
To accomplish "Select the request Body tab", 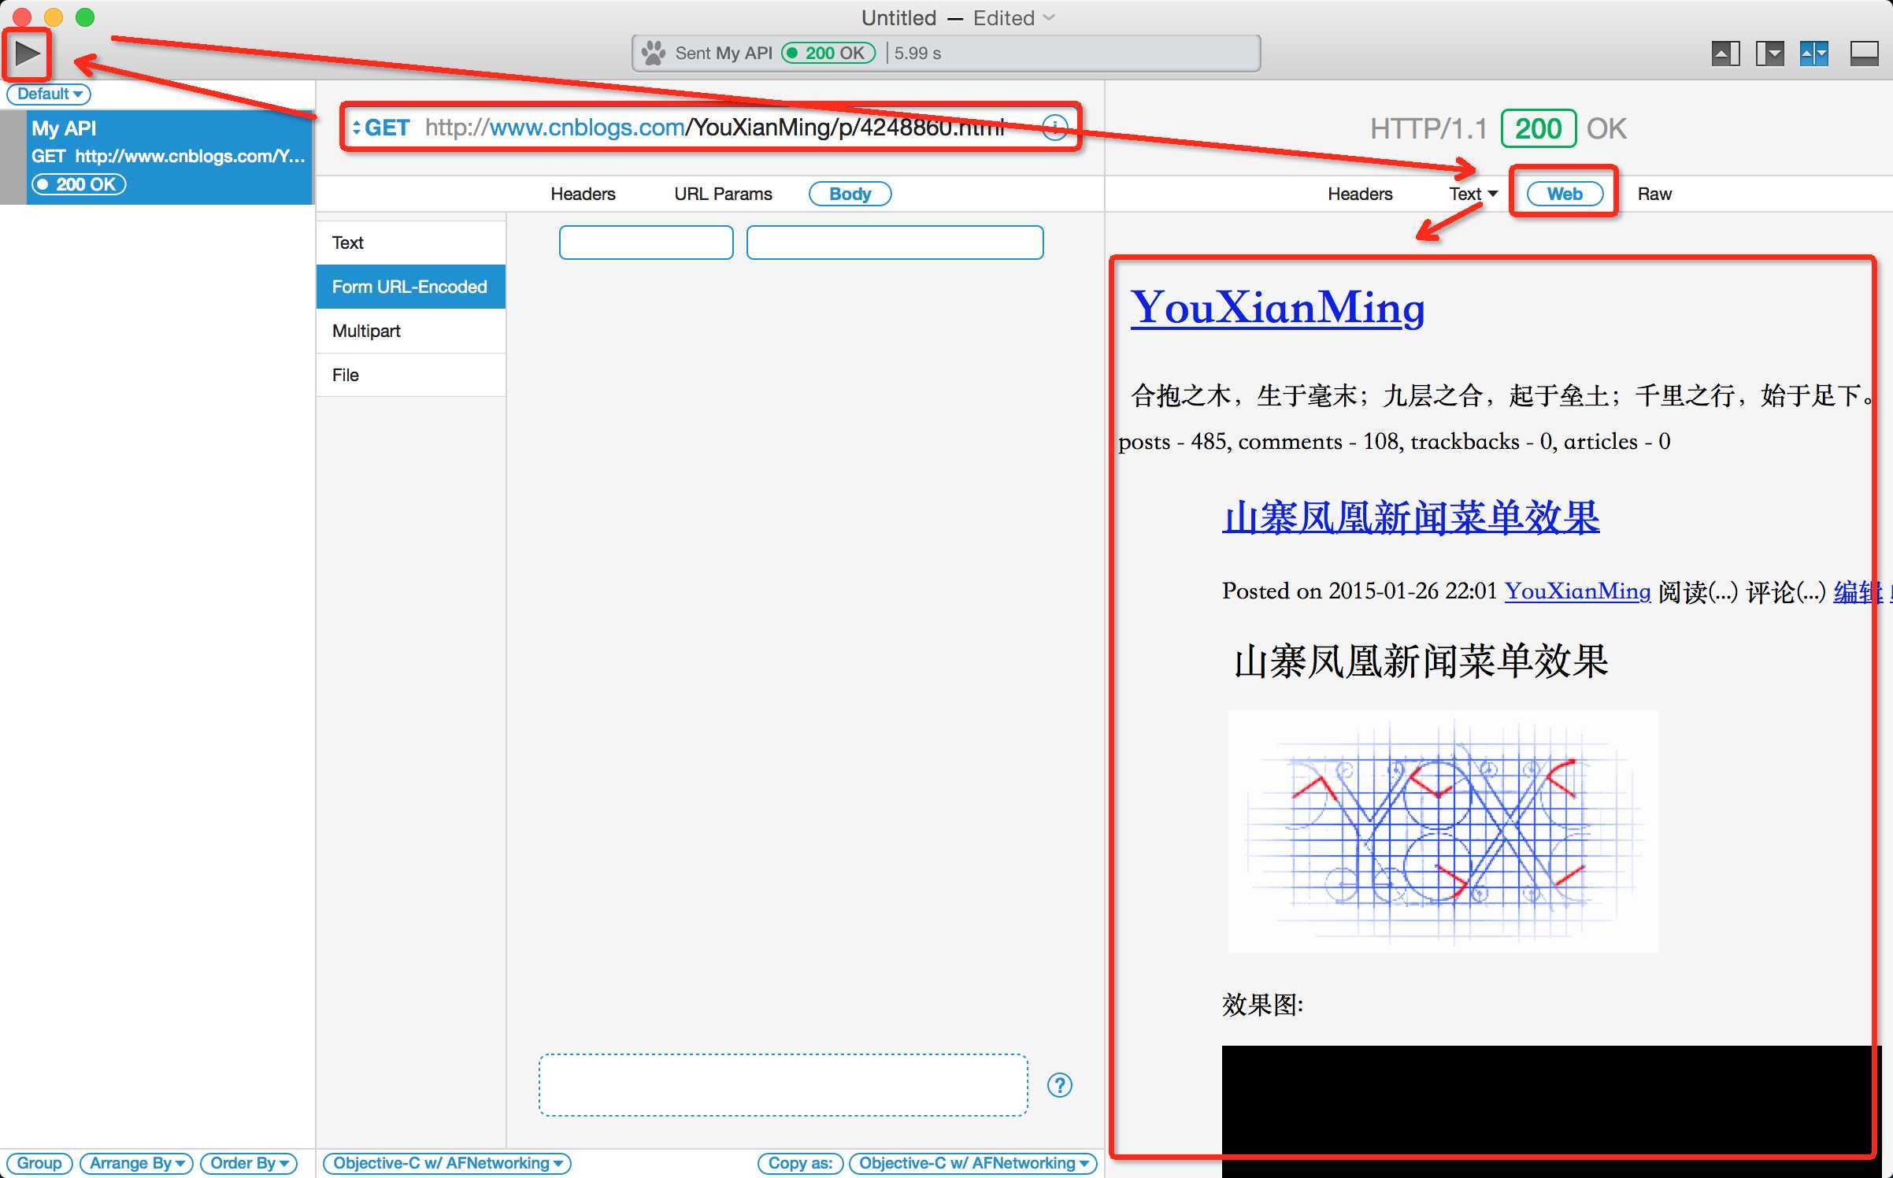I will [850, 194].
